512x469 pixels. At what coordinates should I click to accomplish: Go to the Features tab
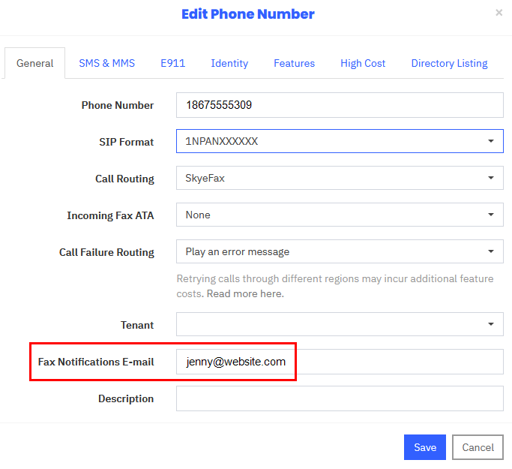coord(294,63)
